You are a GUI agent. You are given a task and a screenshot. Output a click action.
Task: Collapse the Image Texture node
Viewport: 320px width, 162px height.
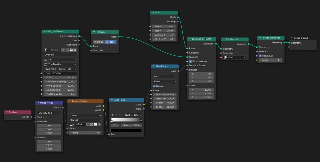click(x=70, y=101)
